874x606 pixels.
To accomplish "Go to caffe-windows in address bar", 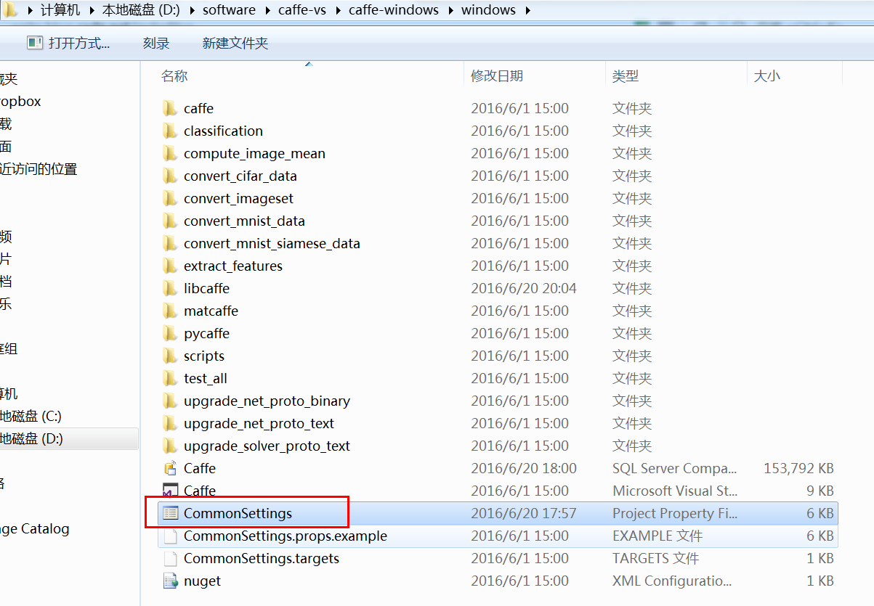I will [394, 10].
